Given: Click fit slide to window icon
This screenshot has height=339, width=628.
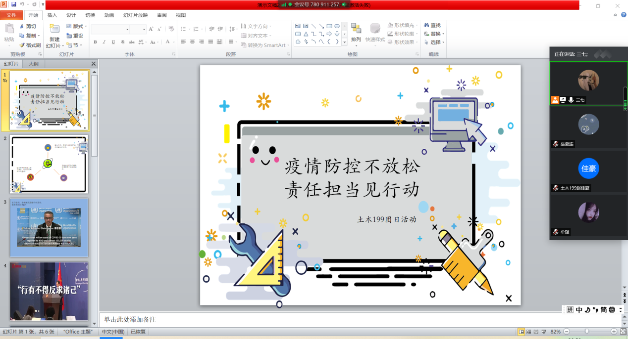Looking at the screenshot, I should (x=623, y=332).
